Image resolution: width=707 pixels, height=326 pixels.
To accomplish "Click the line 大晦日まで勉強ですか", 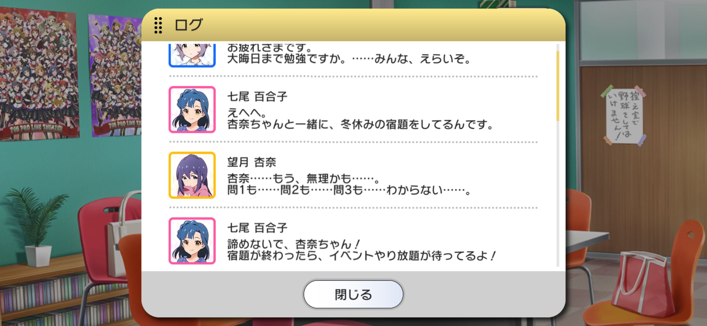I will click(x=349, y=59).
